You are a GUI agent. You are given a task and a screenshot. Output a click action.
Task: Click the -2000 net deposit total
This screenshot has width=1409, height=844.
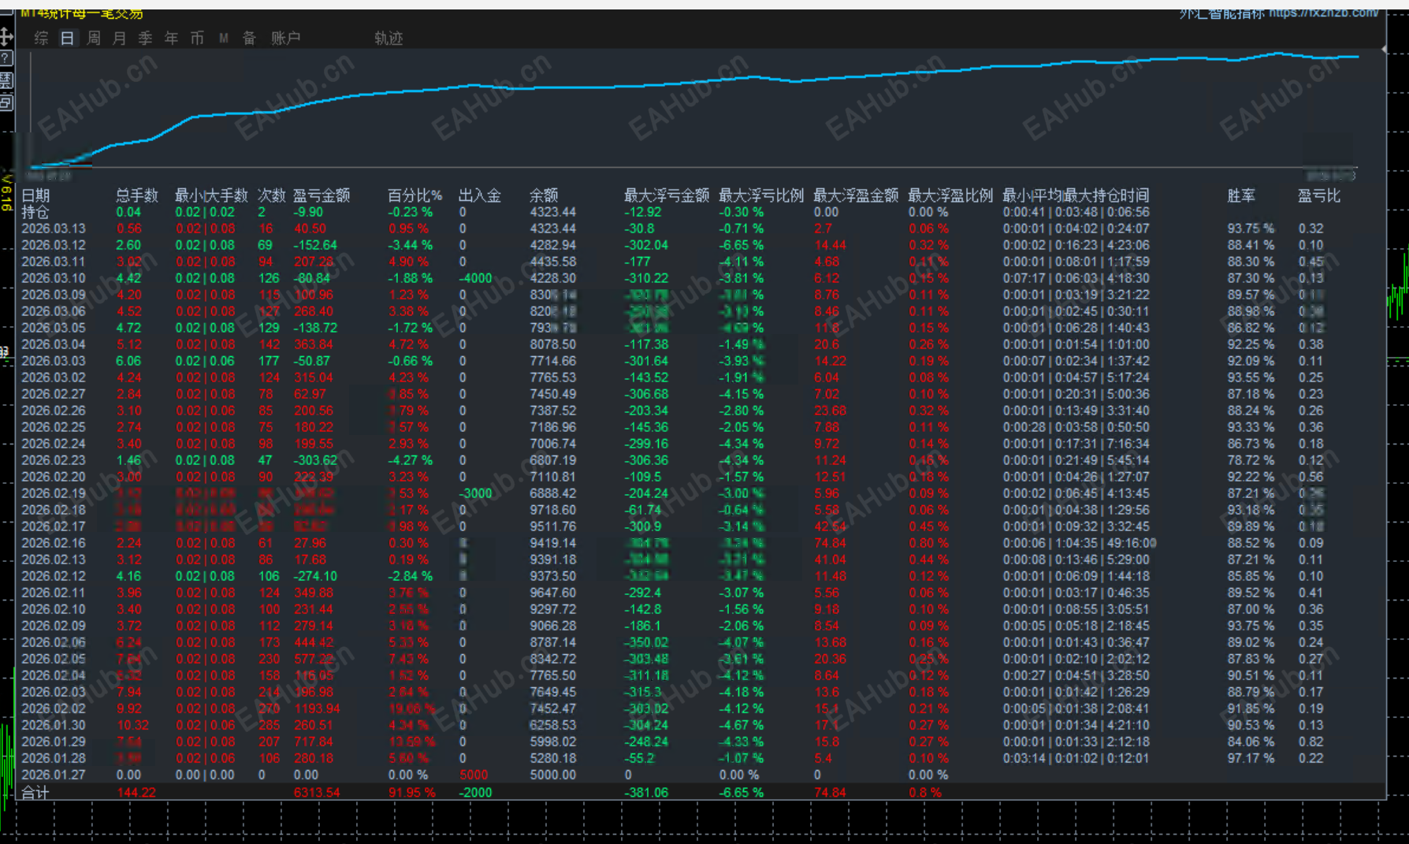tap(476, 793)
